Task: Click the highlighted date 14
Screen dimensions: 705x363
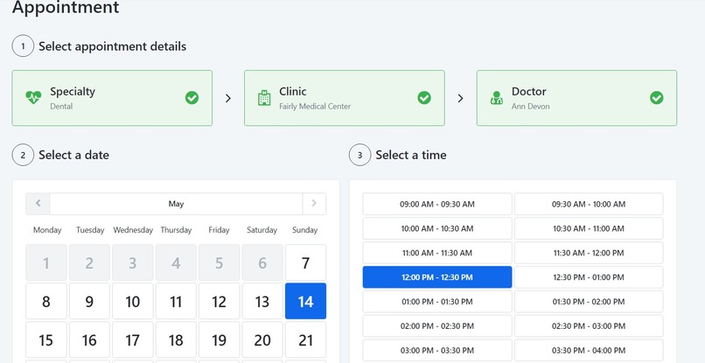Action: click(306, 301)
